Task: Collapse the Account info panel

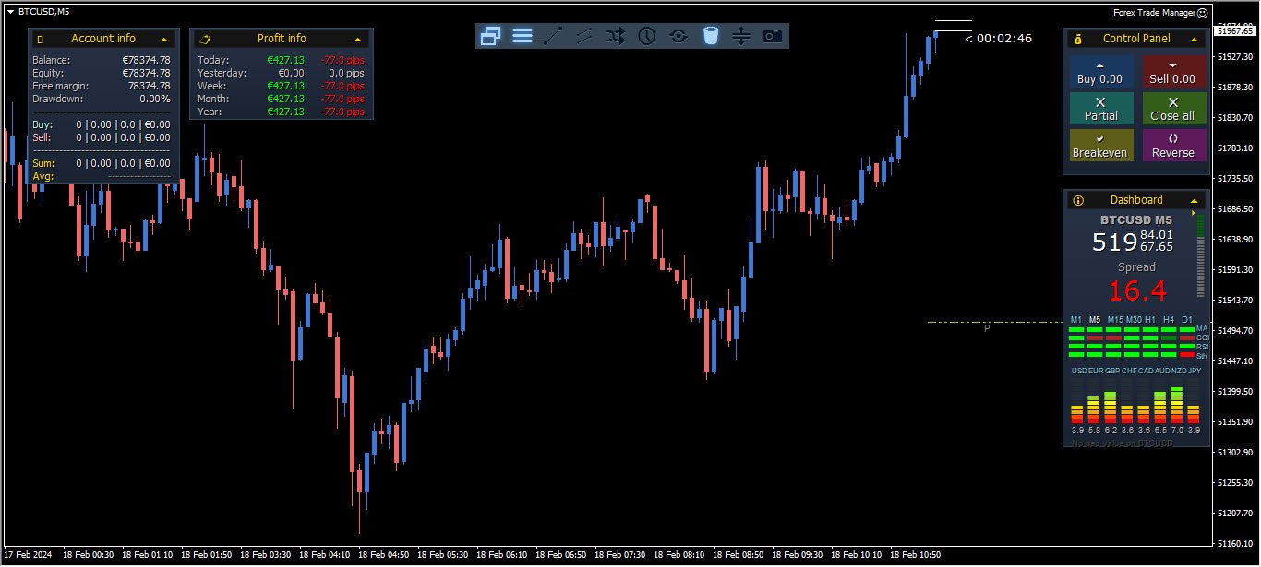Action: 164,39
